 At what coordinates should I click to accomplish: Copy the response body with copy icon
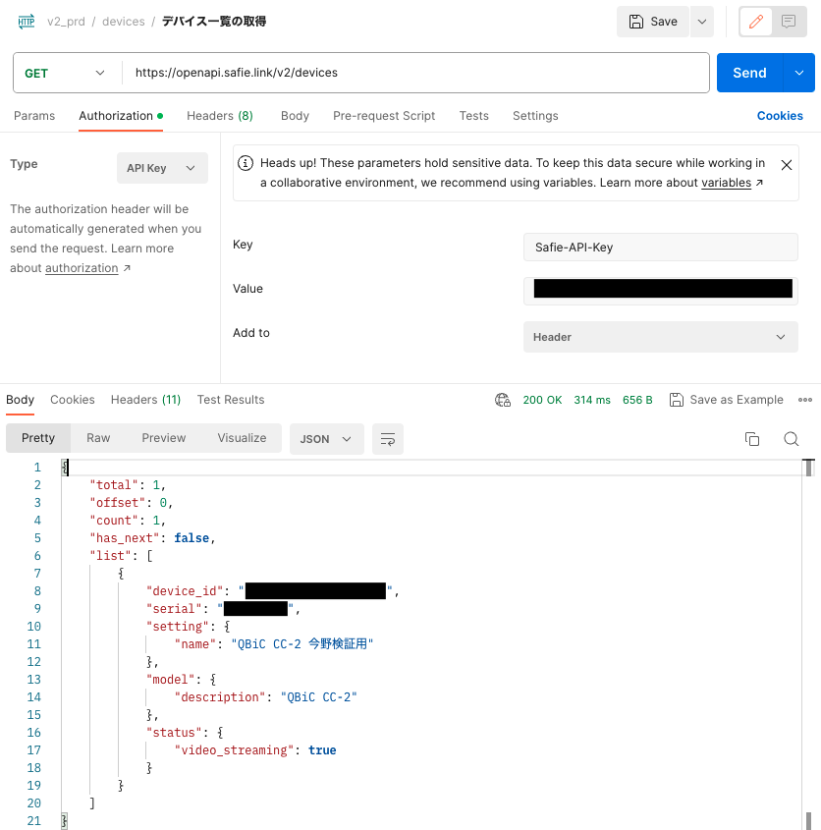coord(752,439)
